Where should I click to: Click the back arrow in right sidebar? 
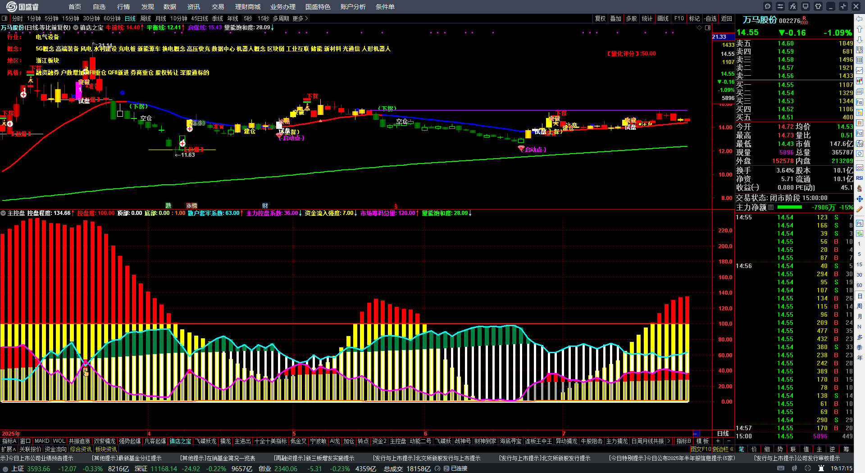tap(860, 19)
